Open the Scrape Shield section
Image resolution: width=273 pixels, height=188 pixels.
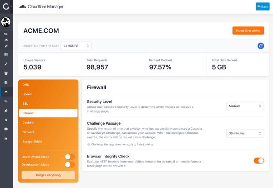coord(48,142)
